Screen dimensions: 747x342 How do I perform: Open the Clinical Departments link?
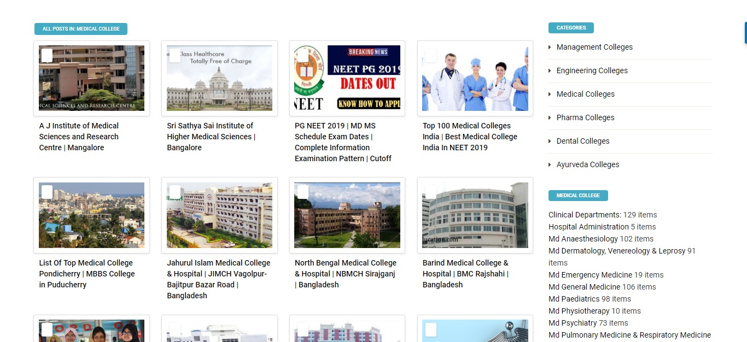tap(585, 215)
